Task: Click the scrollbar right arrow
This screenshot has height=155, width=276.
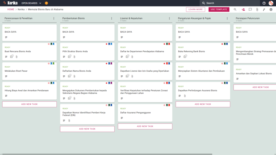Action: tap(275, 154)
